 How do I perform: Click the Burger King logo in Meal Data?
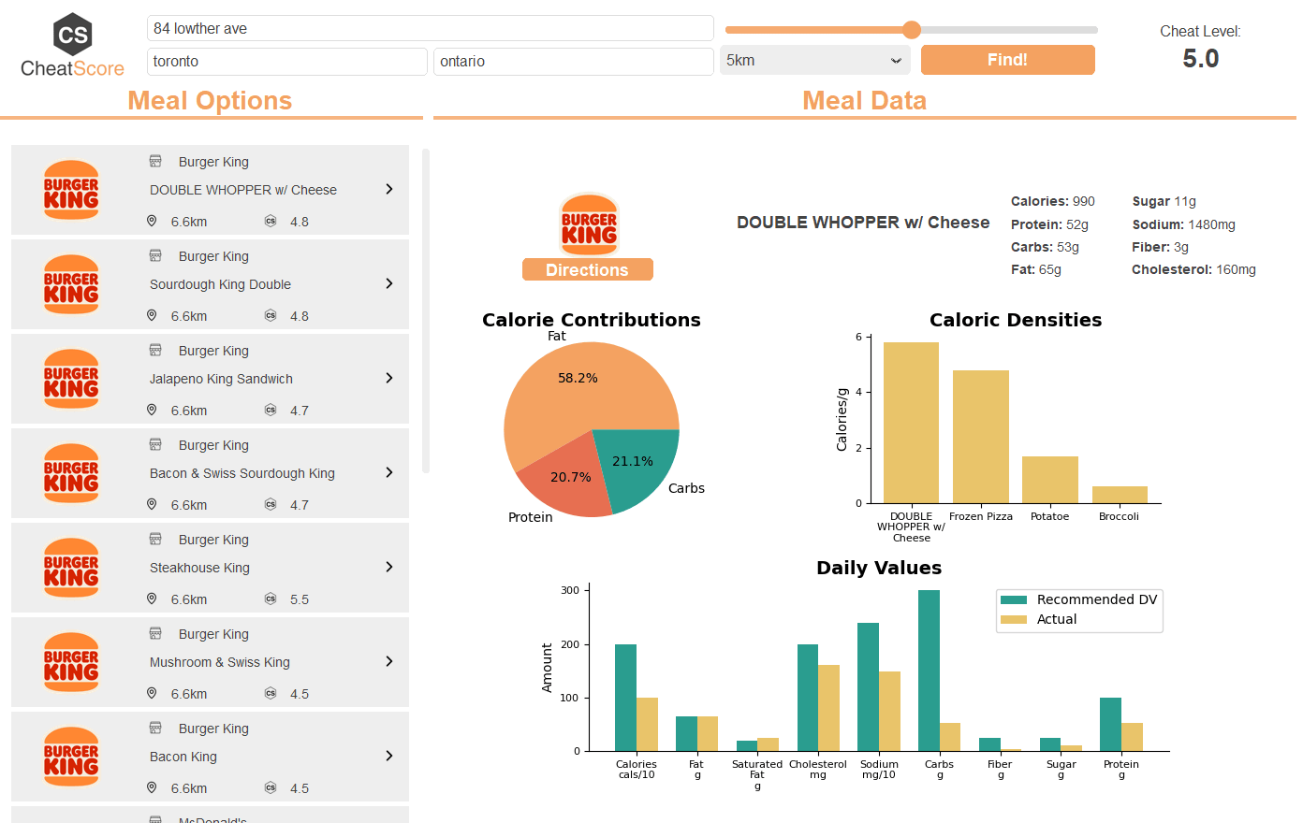coord(589,224)
